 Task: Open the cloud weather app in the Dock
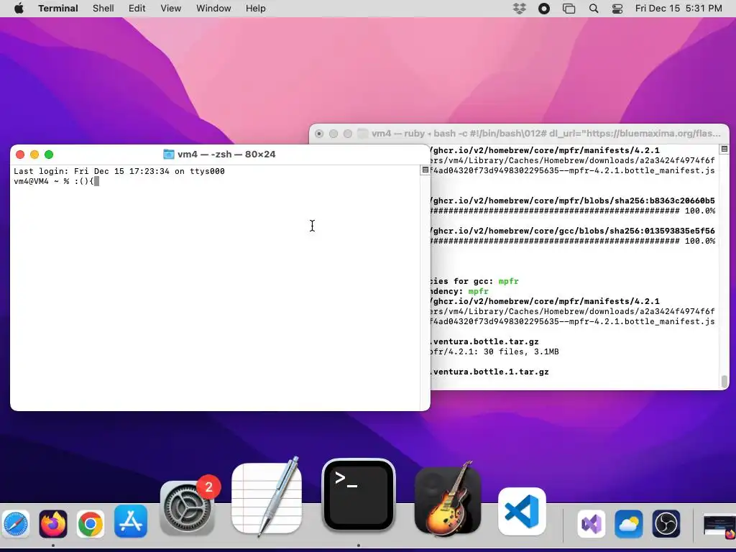tap(628, 523)
